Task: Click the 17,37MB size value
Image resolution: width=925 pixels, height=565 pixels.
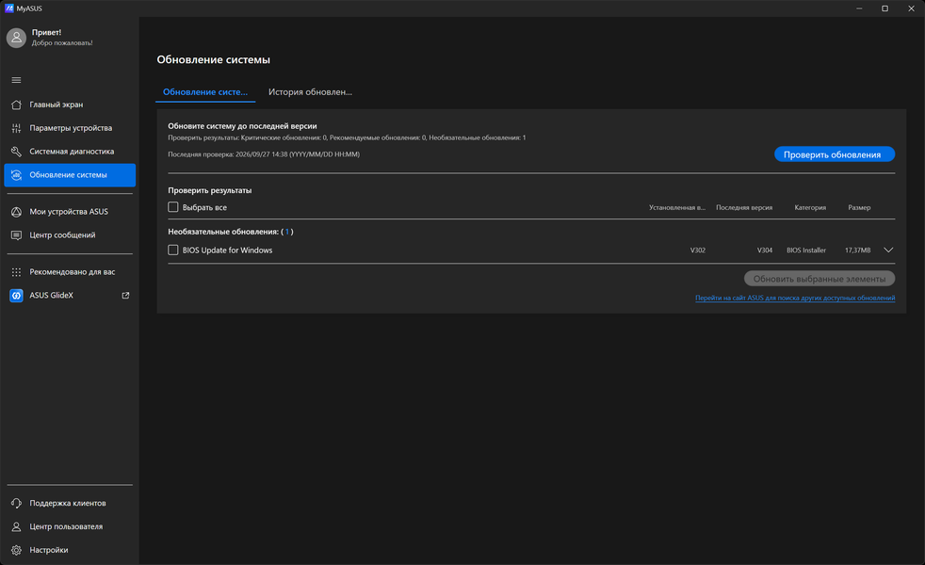Action: (858, 250)
